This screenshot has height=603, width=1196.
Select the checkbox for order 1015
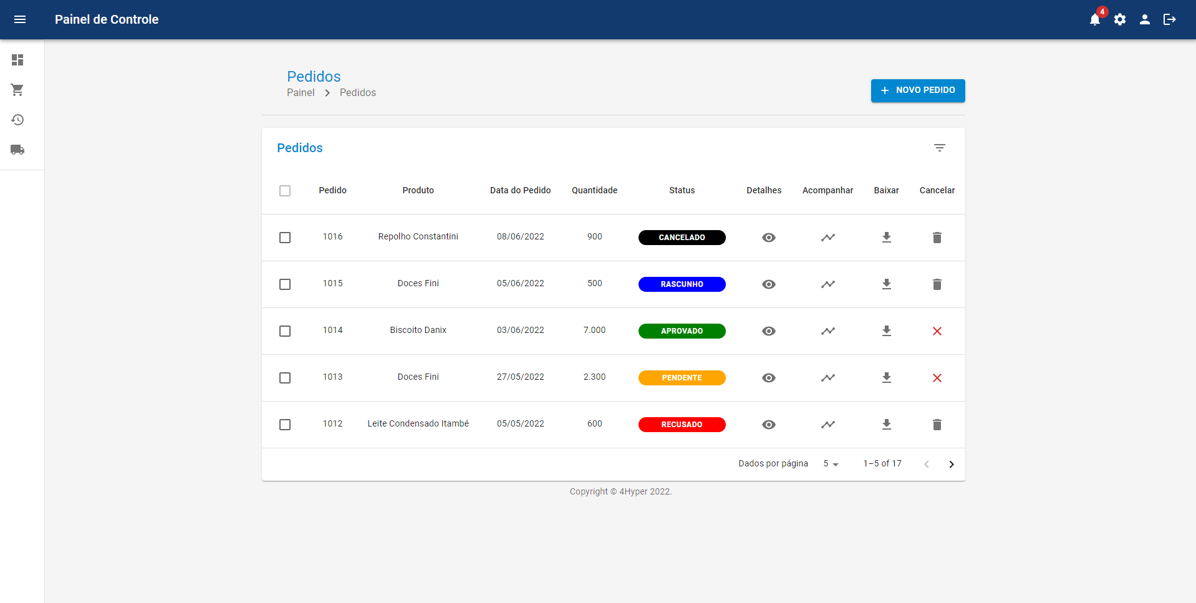pos(285,284)
